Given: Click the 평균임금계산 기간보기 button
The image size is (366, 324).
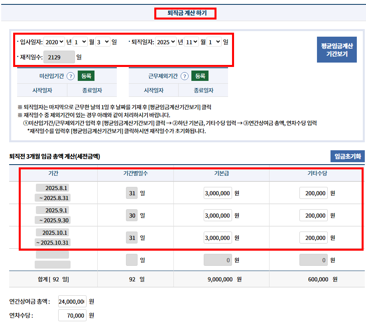Looking at the screenshot, I should (x=336, y=49).
